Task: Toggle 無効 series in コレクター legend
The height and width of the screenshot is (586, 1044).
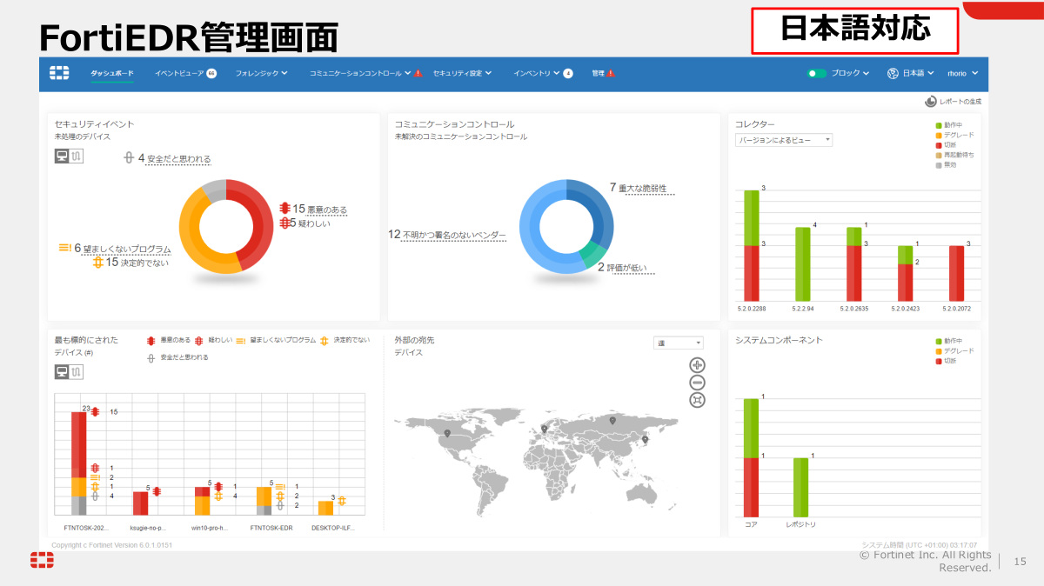Action: tap(947, 163)
